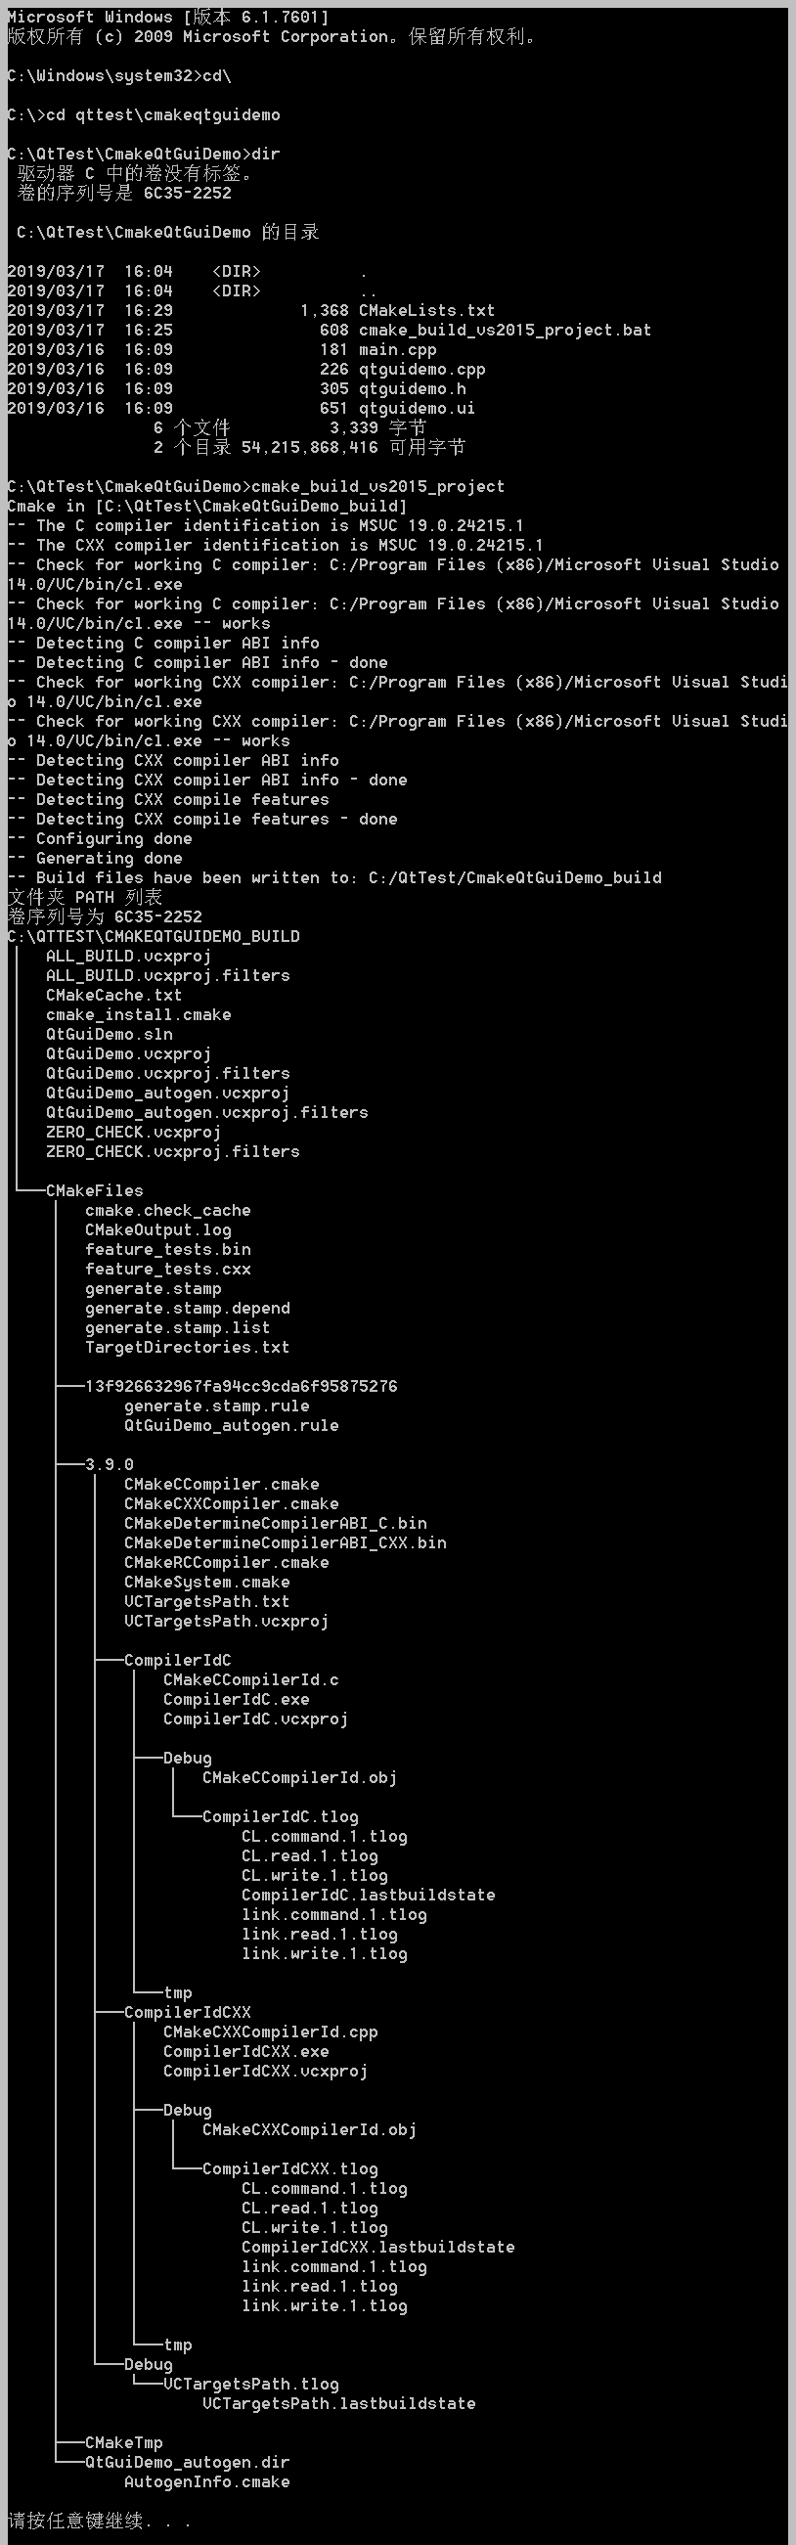Image resolution: width=796 pixels, height=2545 pixels.
Task: Click ZERO_CHECK.vcxproj.filters in tree output
Action: tap(173, 1151)
